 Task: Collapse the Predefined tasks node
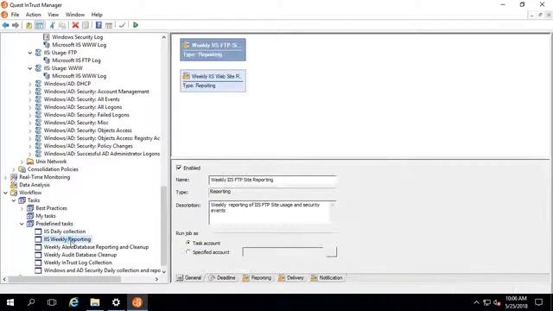pos(22,224)
